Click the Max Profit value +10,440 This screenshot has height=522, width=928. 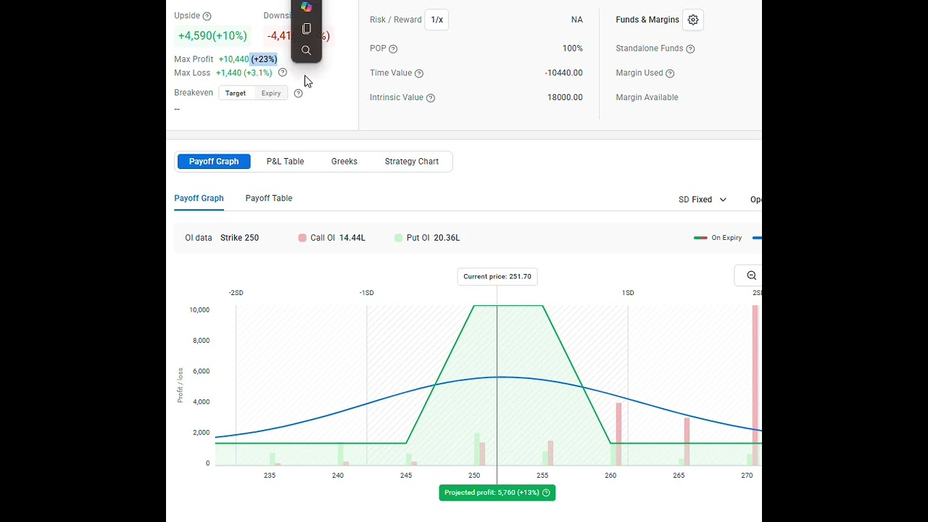pyautogui.click(x=233, y=59)
